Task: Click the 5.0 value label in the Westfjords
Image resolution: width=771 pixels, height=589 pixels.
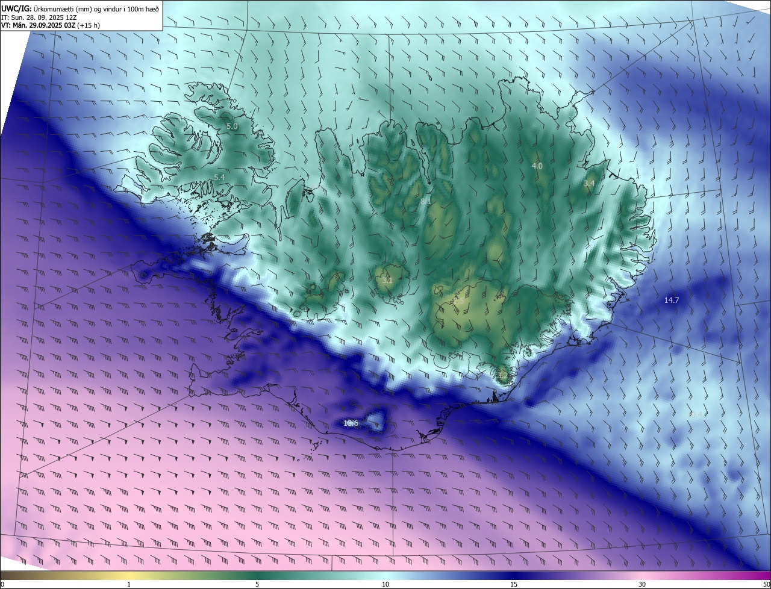Action: coord(232,126)
